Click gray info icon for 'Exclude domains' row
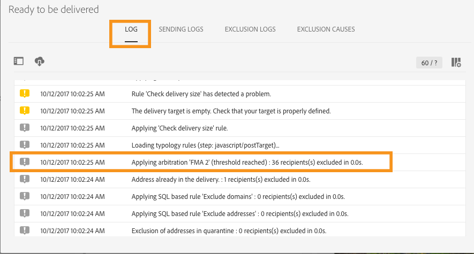 (x=25, y=196)
